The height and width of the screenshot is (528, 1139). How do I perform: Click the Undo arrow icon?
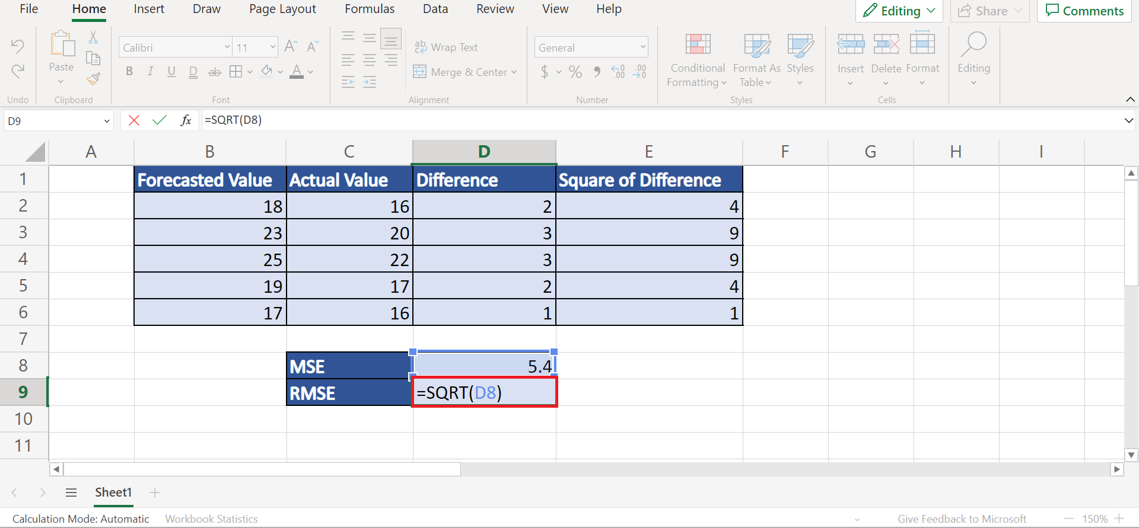tap(18, 46)
